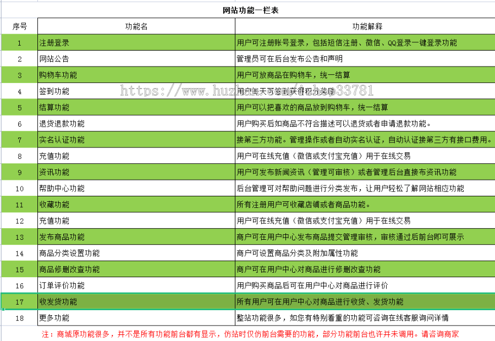Click the sequence number cell '18'
This screenshot has height=341, width=495.
(x=20, y=318)
